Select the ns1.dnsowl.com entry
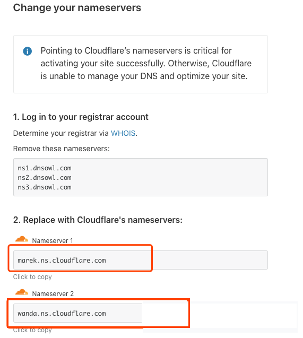The width and height of the screenshot is (303, 338). 45,168
